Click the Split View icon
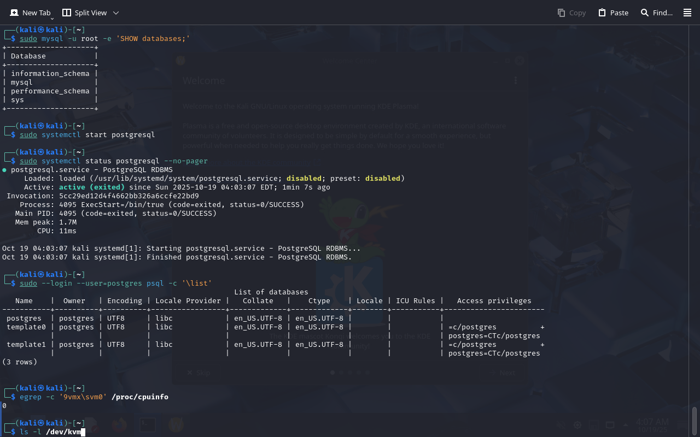 click(67, 13)
